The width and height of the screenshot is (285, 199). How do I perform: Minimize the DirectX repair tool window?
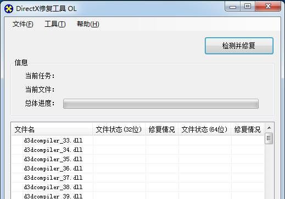click(233, 7)
